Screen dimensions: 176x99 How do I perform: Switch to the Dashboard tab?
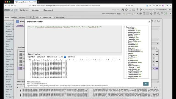pyautogui.click(x=48, y=10)
